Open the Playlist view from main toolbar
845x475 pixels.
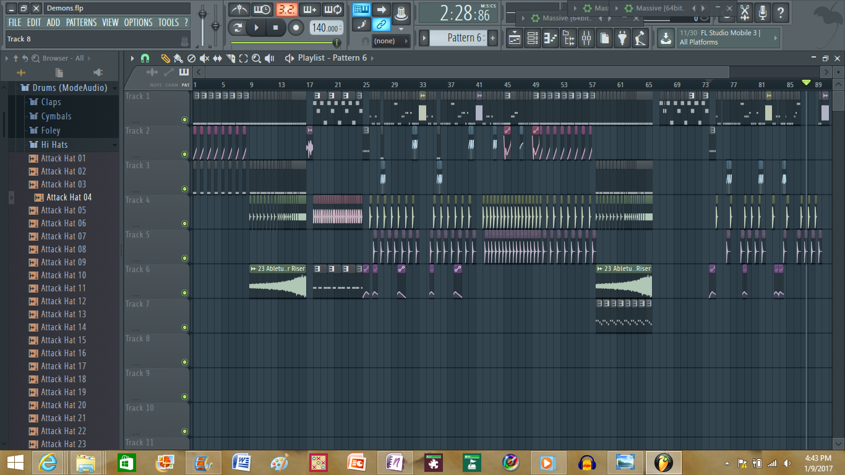click(515, 38)
